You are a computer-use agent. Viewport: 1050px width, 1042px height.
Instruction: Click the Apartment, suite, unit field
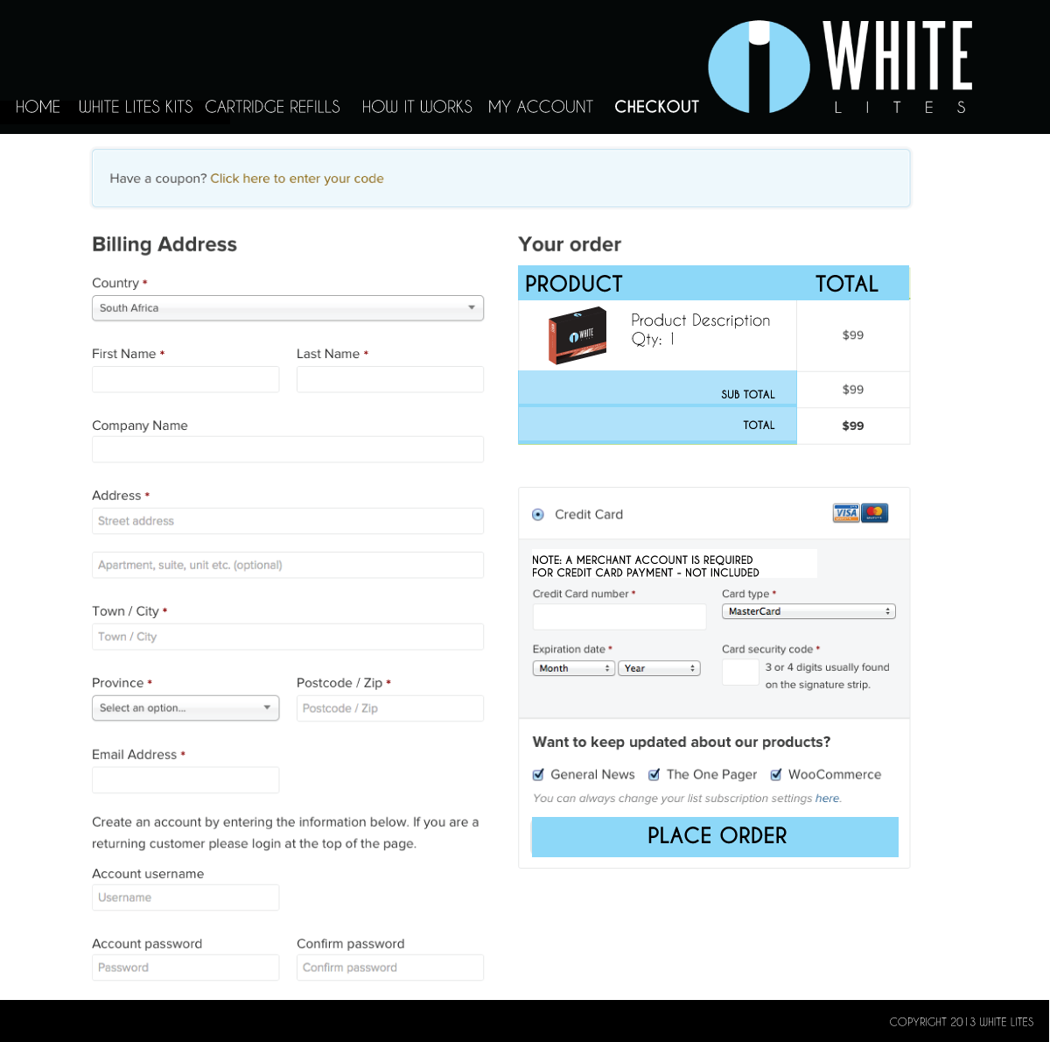(288, 565)
